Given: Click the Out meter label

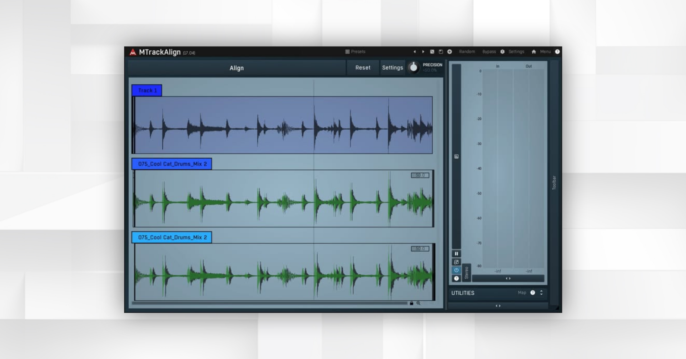Looking at the screenshot, I should 528,66.
